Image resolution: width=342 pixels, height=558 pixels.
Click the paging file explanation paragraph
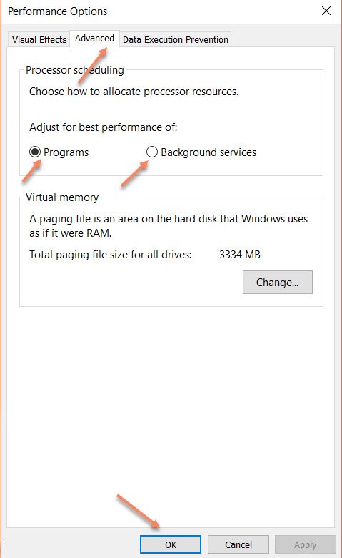(x=169, y=225)
